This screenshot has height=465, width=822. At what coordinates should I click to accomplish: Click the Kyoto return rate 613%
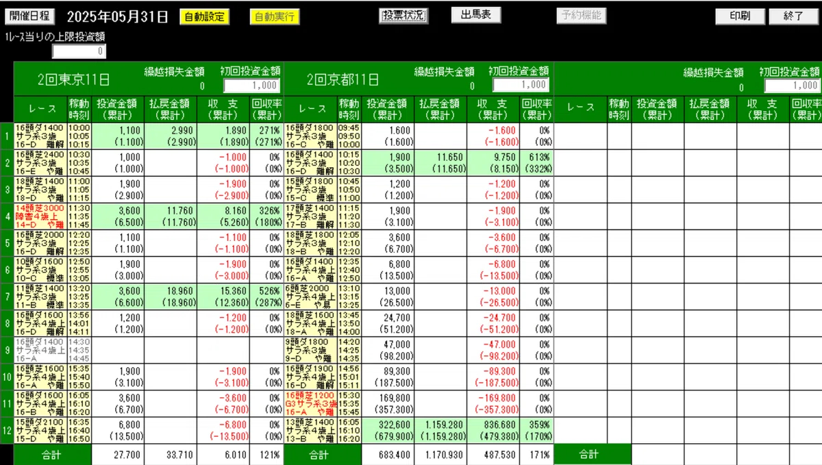(541, 157)
